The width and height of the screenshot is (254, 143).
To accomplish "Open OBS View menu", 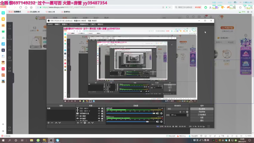I will tap(64, 24).
